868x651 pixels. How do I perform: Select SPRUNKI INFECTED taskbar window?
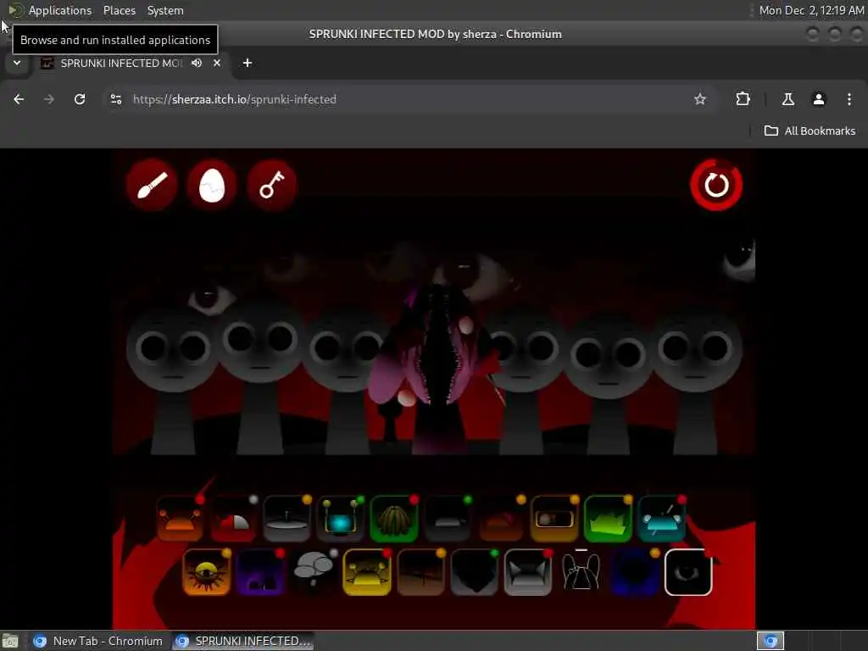coord(243,641)
